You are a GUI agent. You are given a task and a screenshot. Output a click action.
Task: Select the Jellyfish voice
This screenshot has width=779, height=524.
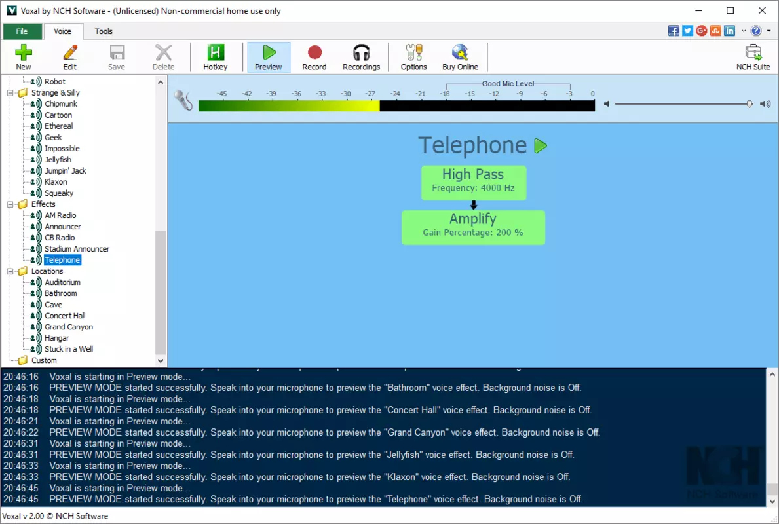(58, 159)
